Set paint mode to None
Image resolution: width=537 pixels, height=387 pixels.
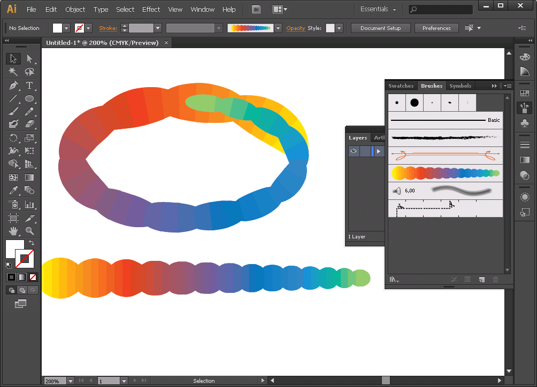[33, 277]
